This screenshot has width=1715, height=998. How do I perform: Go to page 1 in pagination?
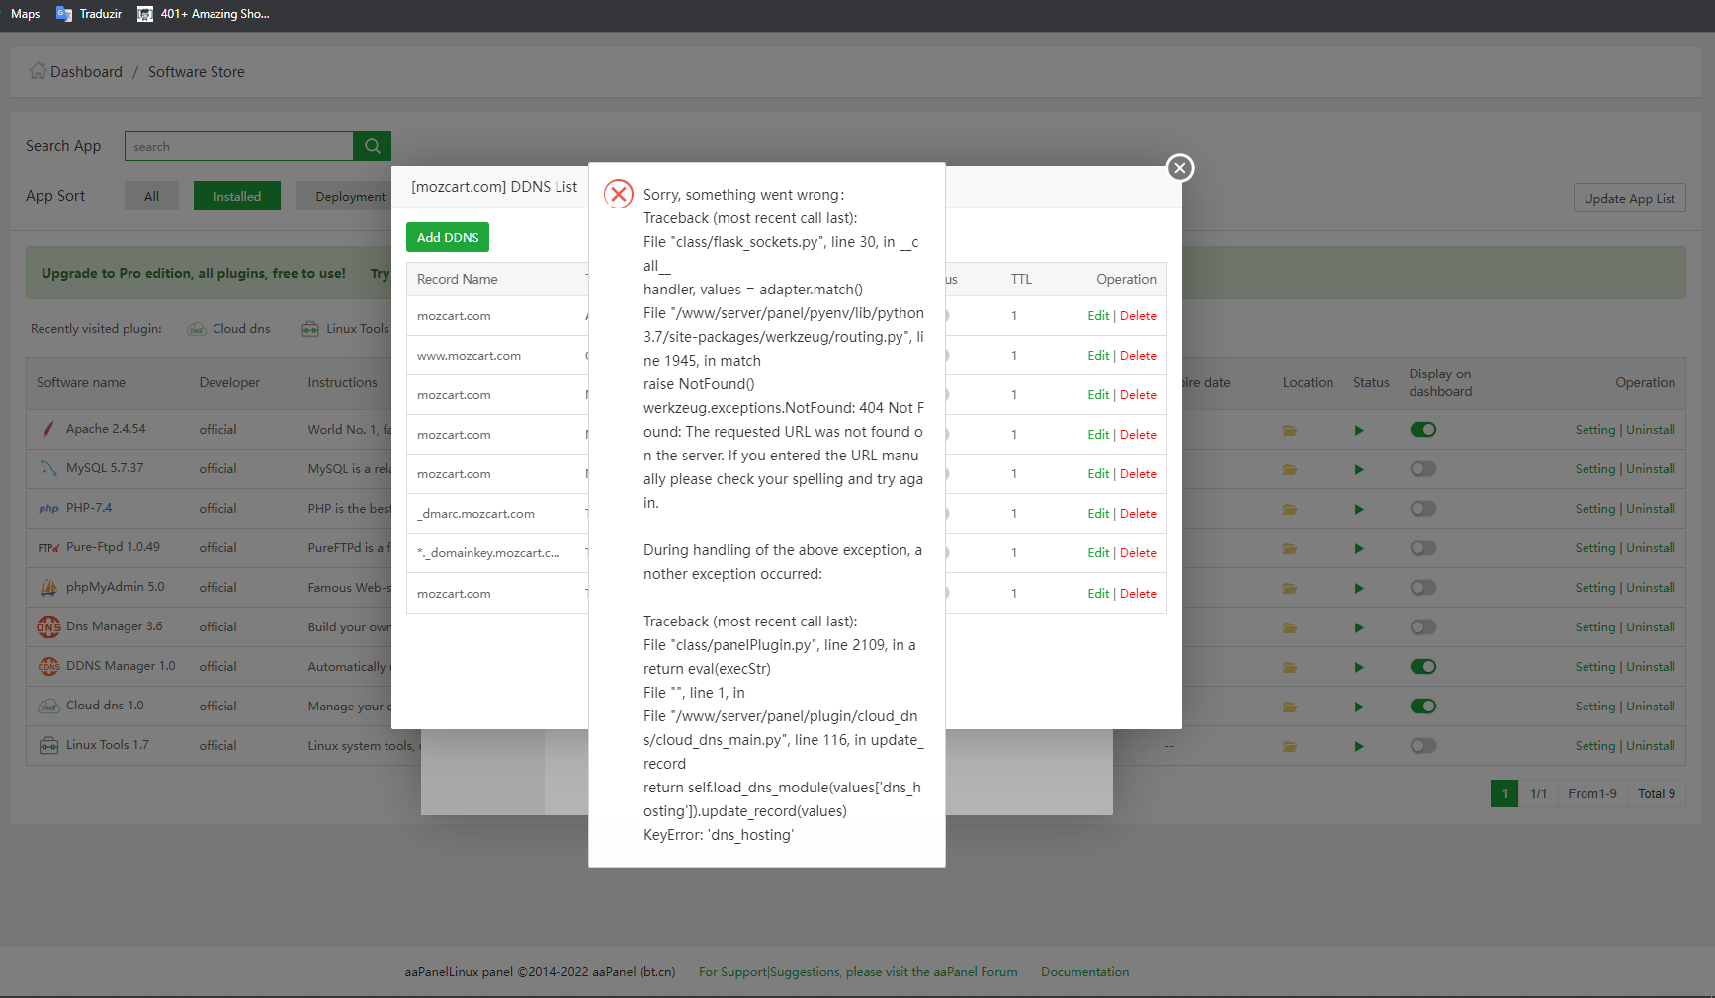(1504, 793)
